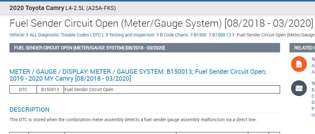Select the B1500 breadcrumb link

(x=200, y=35)
